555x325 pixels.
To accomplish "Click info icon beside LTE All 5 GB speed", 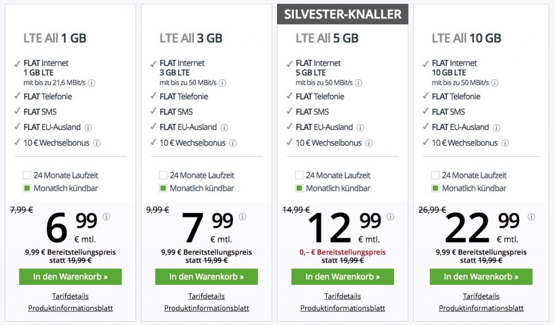I will 359,83.
